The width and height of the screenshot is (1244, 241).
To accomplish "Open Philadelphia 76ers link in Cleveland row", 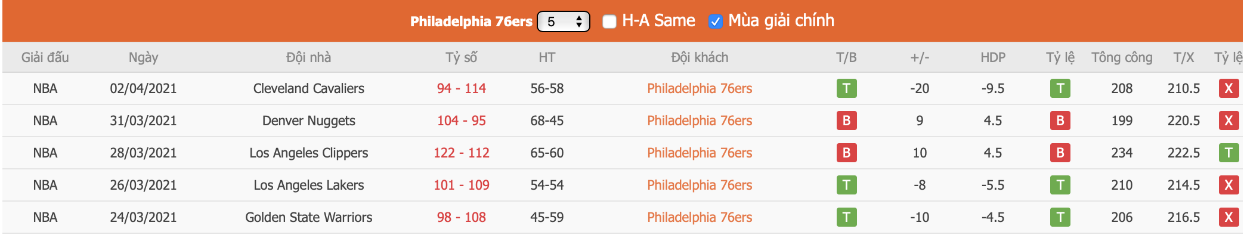I will coord(700,89).
